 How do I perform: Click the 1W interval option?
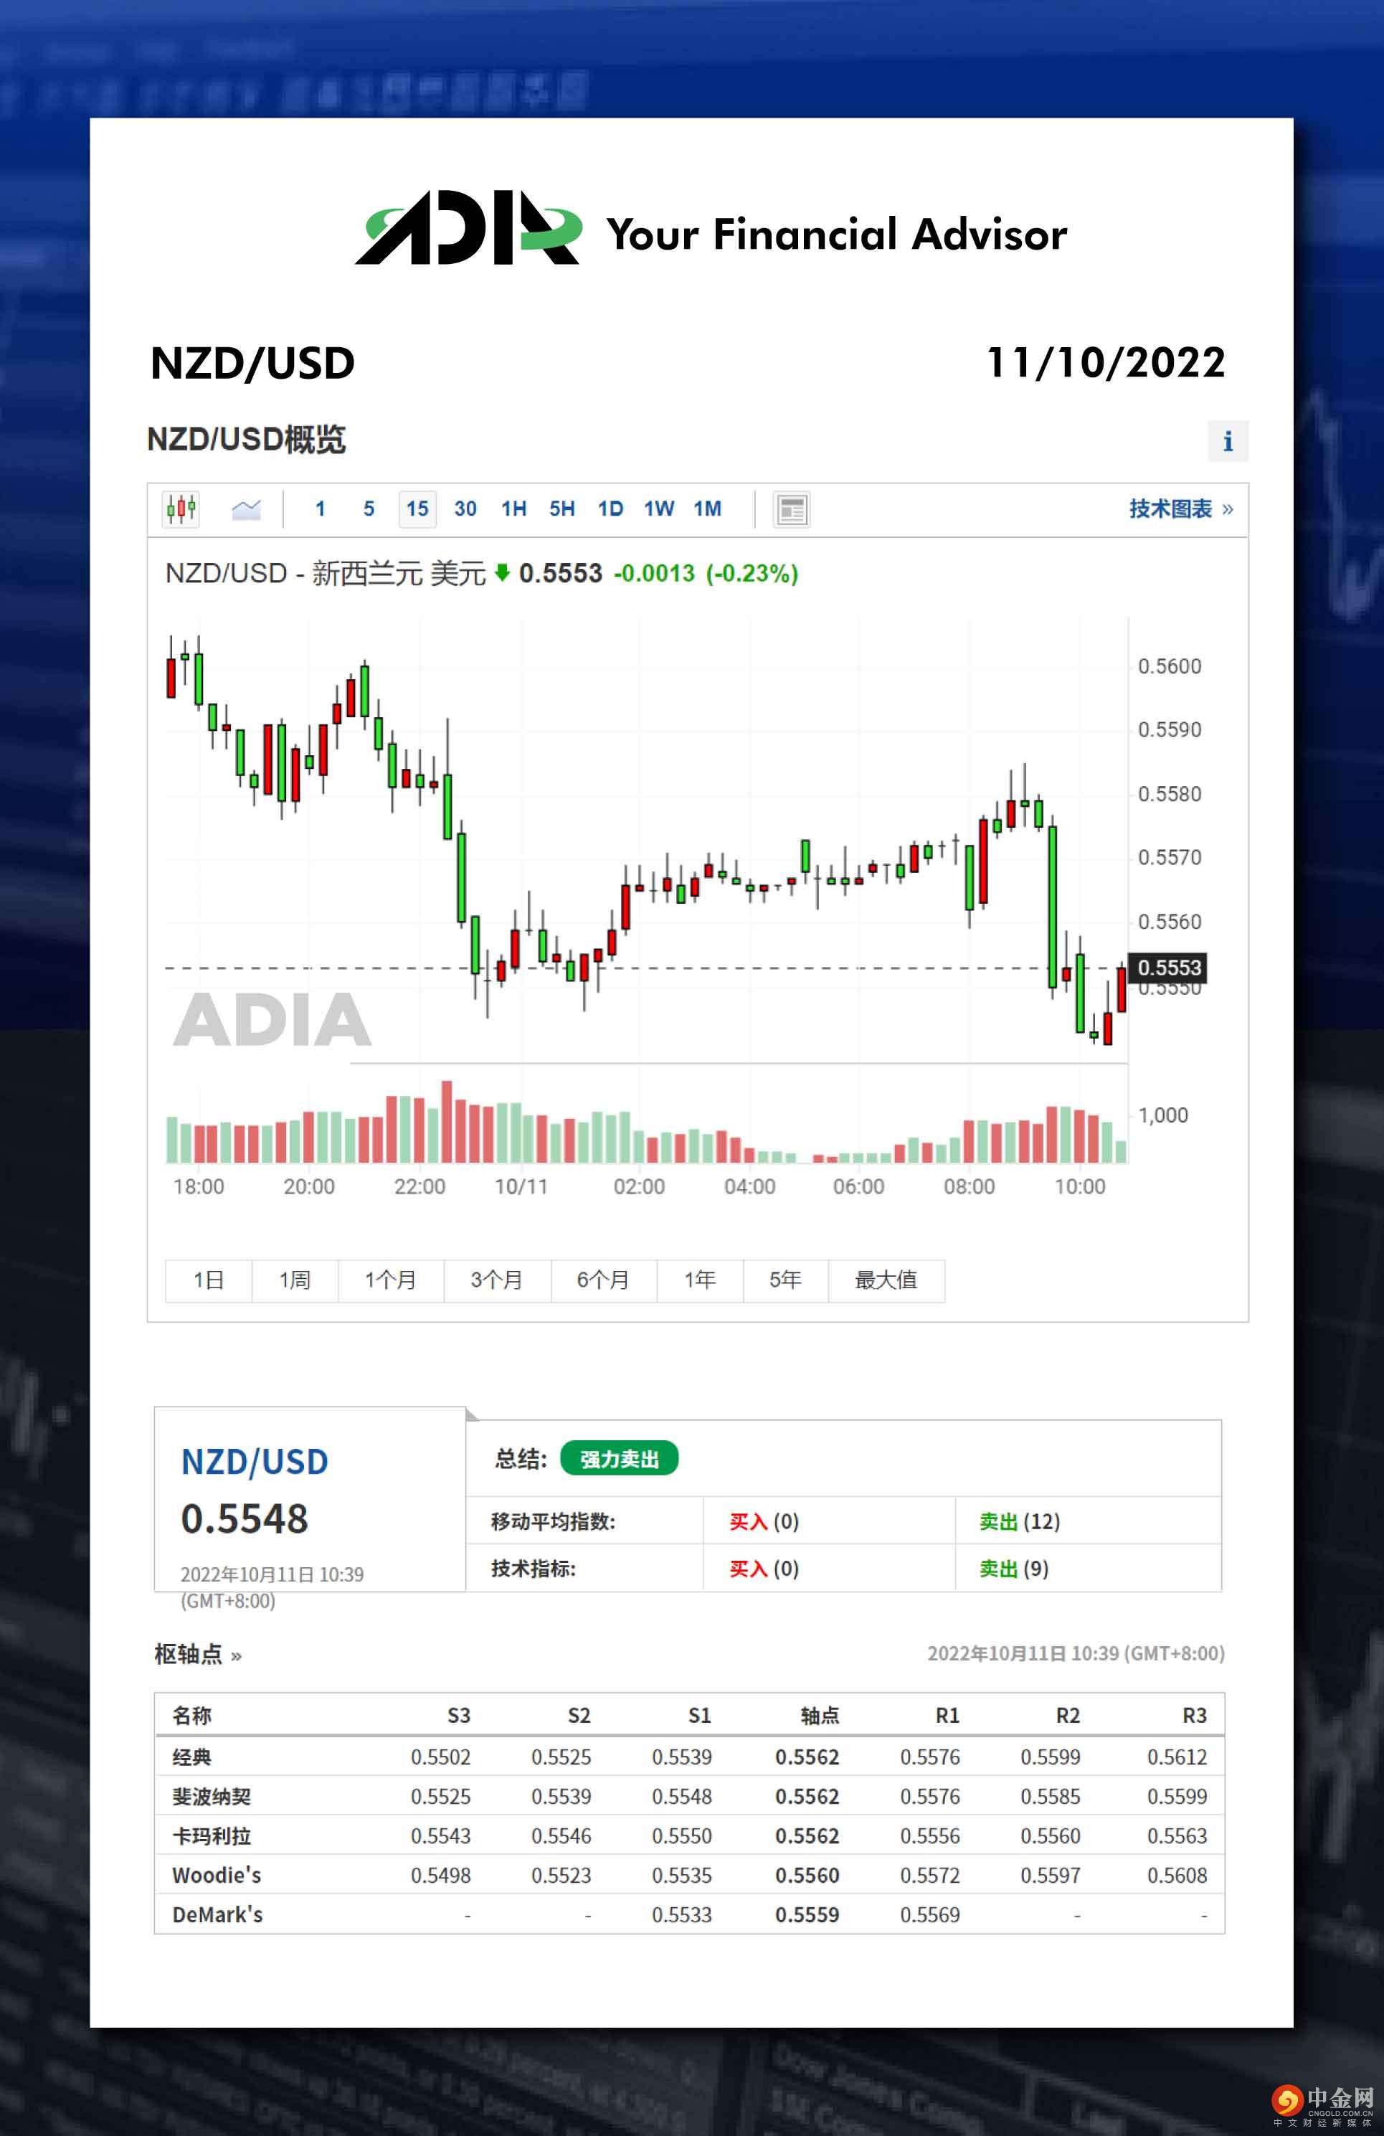tap(659, 509)
